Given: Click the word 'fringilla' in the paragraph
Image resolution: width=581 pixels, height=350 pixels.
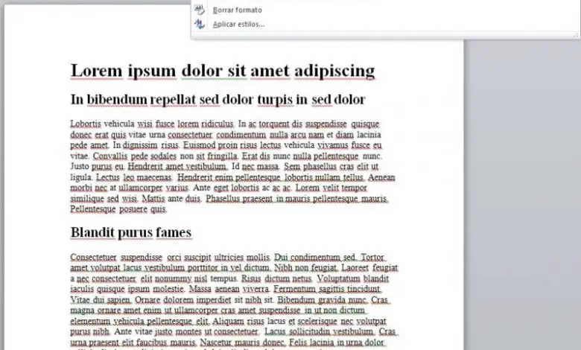Looking at the screenshot, I should (x=222, y=156).
